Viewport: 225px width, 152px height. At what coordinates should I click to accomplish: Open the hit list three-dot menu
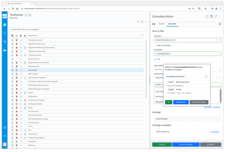pos(146,21)
